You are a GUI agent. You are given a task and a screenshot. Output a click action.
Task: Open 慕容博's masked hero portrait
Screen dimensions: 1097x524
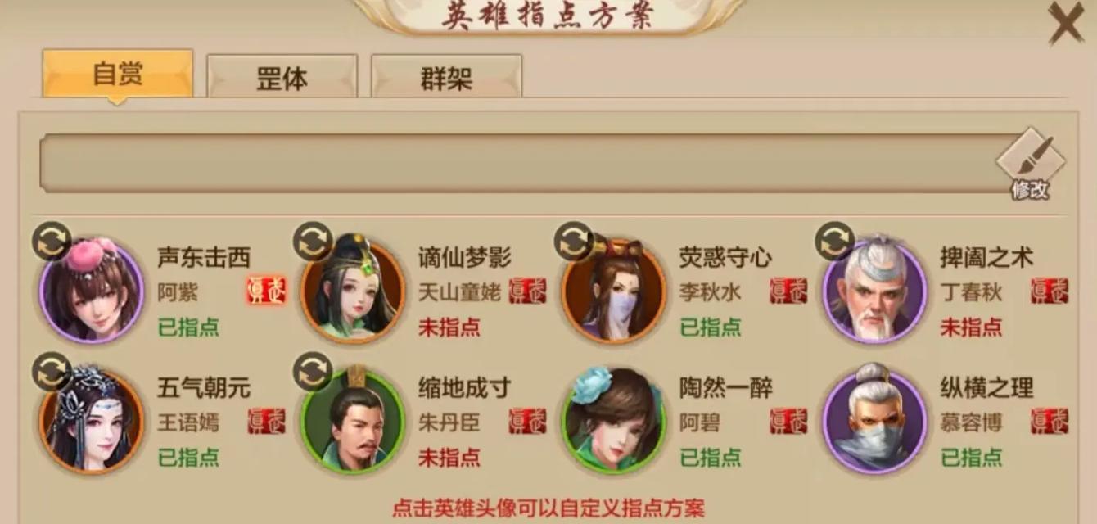pyautogui.click(x=874, y=420)
